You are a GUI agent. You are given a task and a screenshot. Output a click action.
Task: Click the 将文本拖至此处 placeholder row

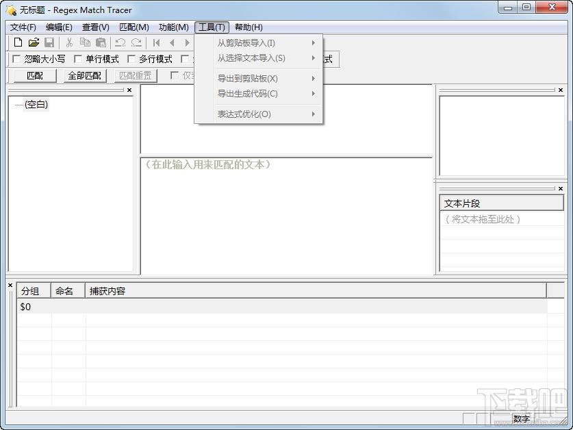click(x=502, y=219)
